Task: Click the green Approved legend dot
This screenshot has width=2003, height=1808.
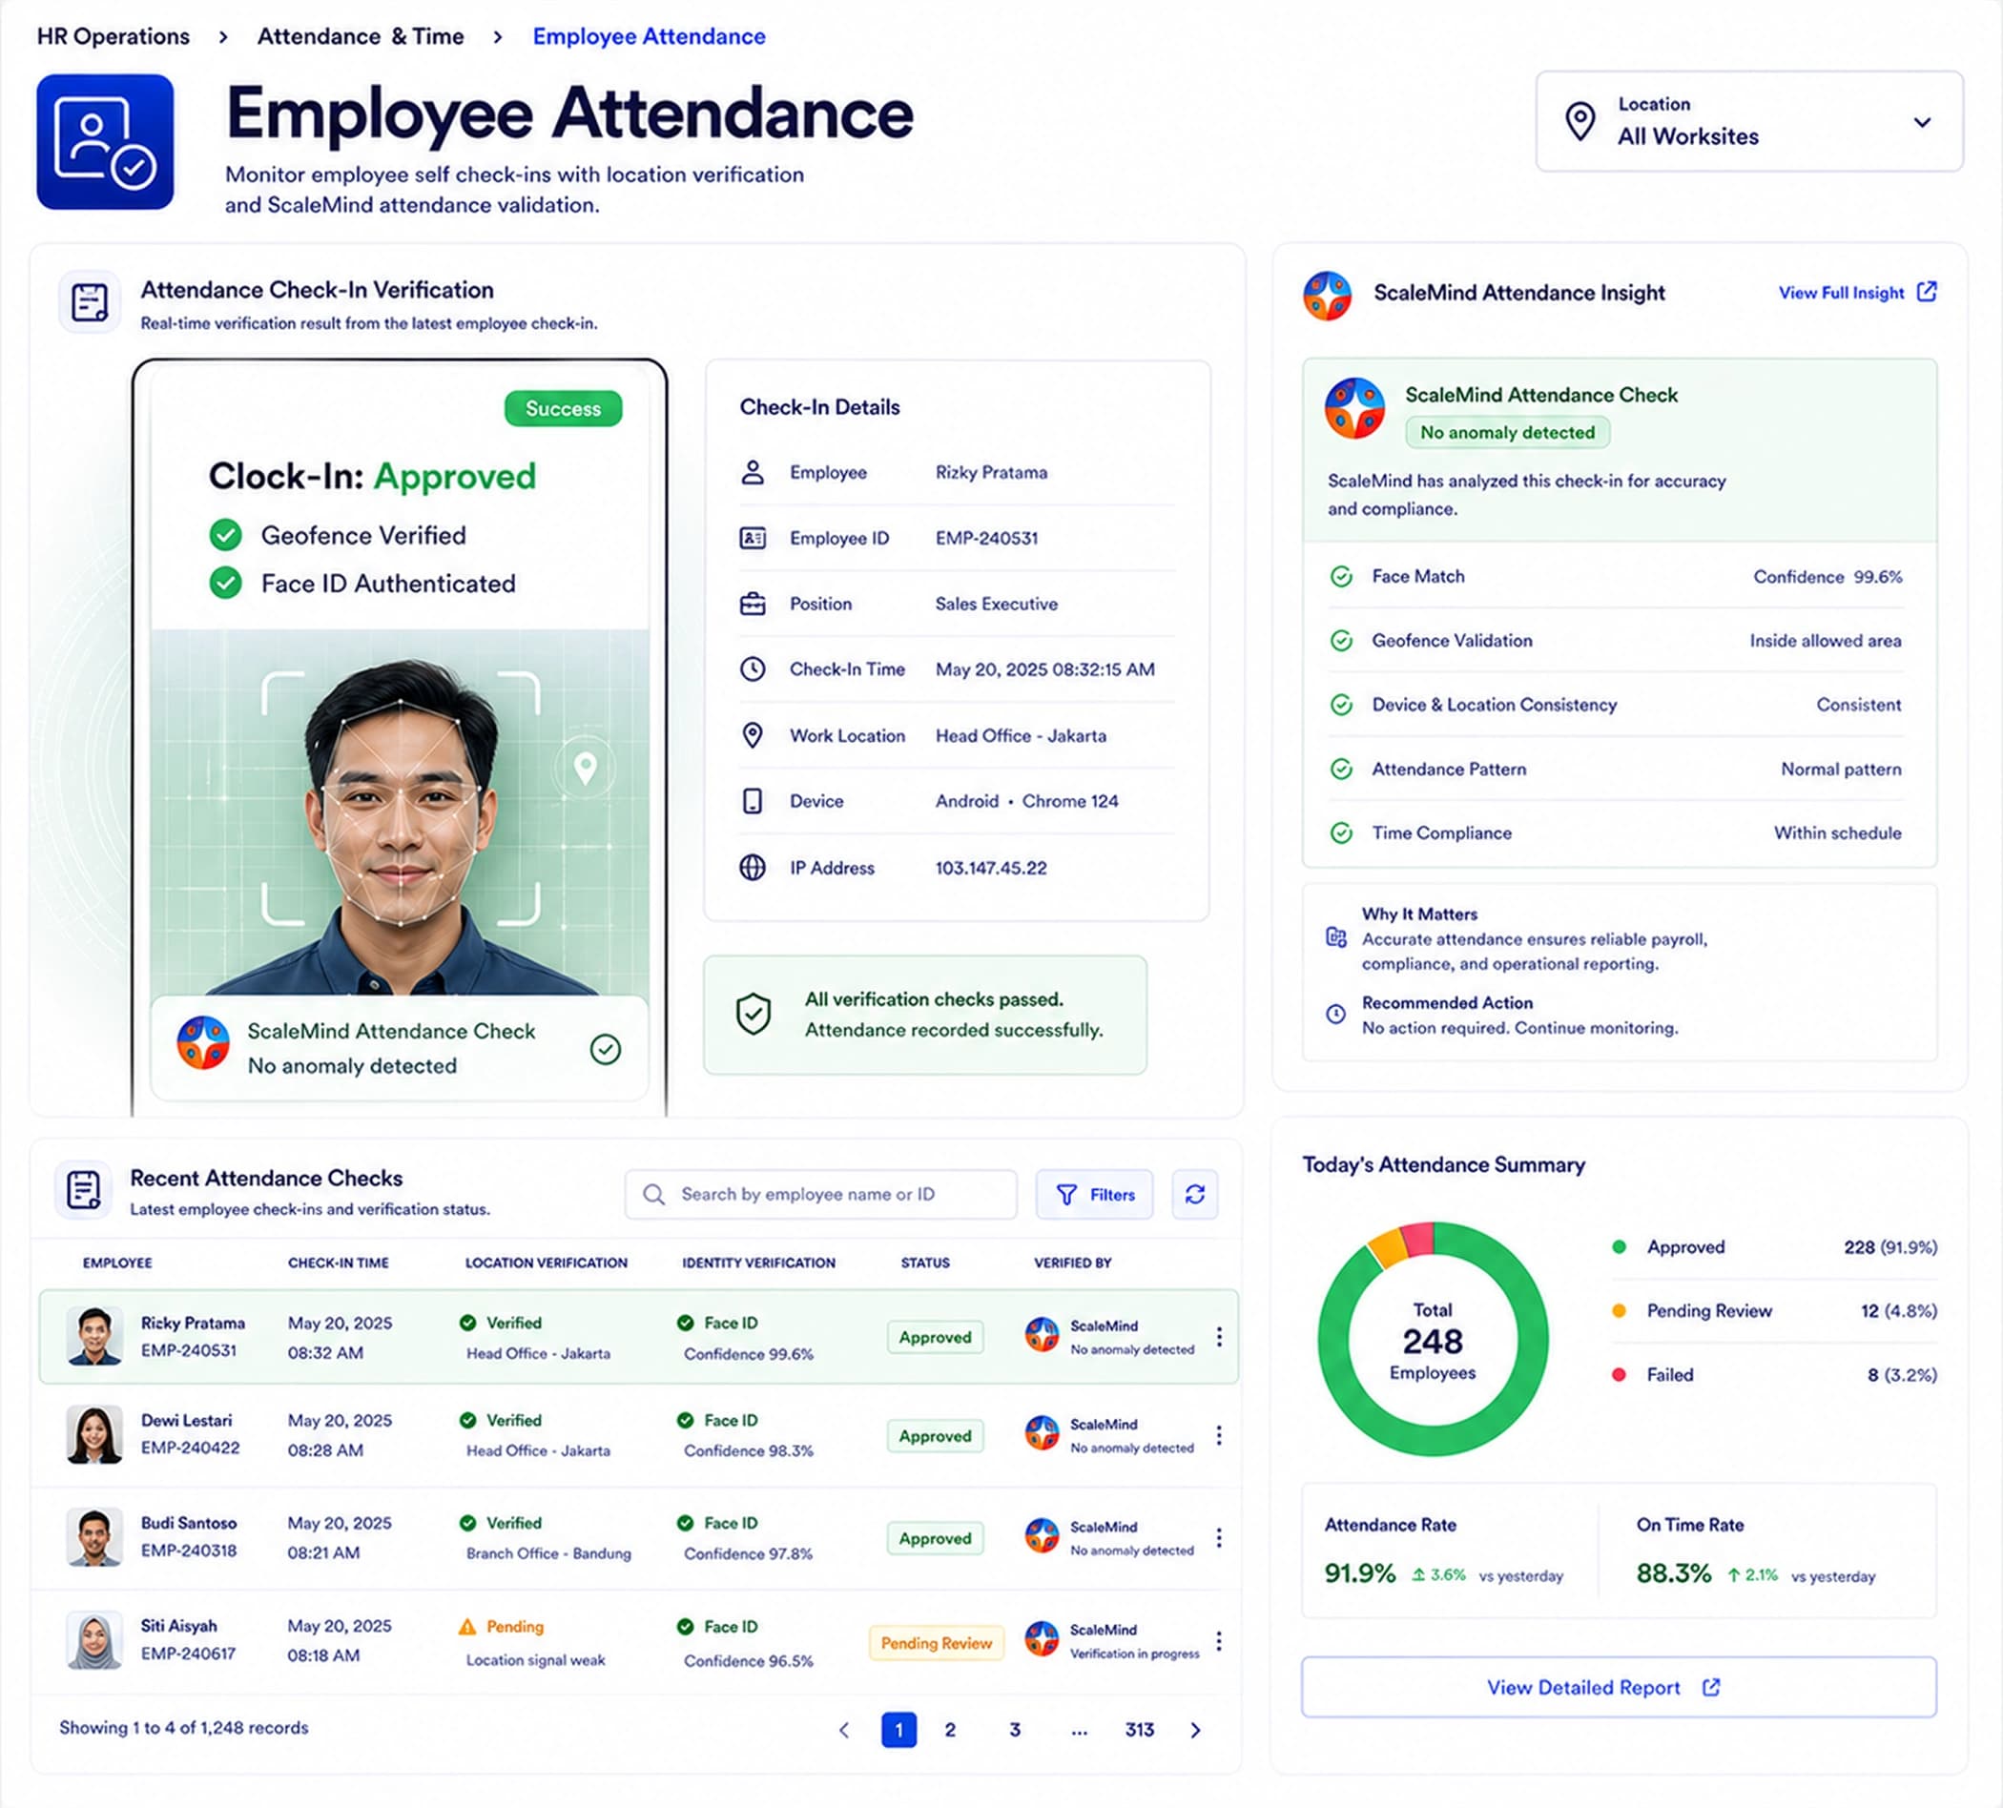Action: (x=1620, y=1246)
